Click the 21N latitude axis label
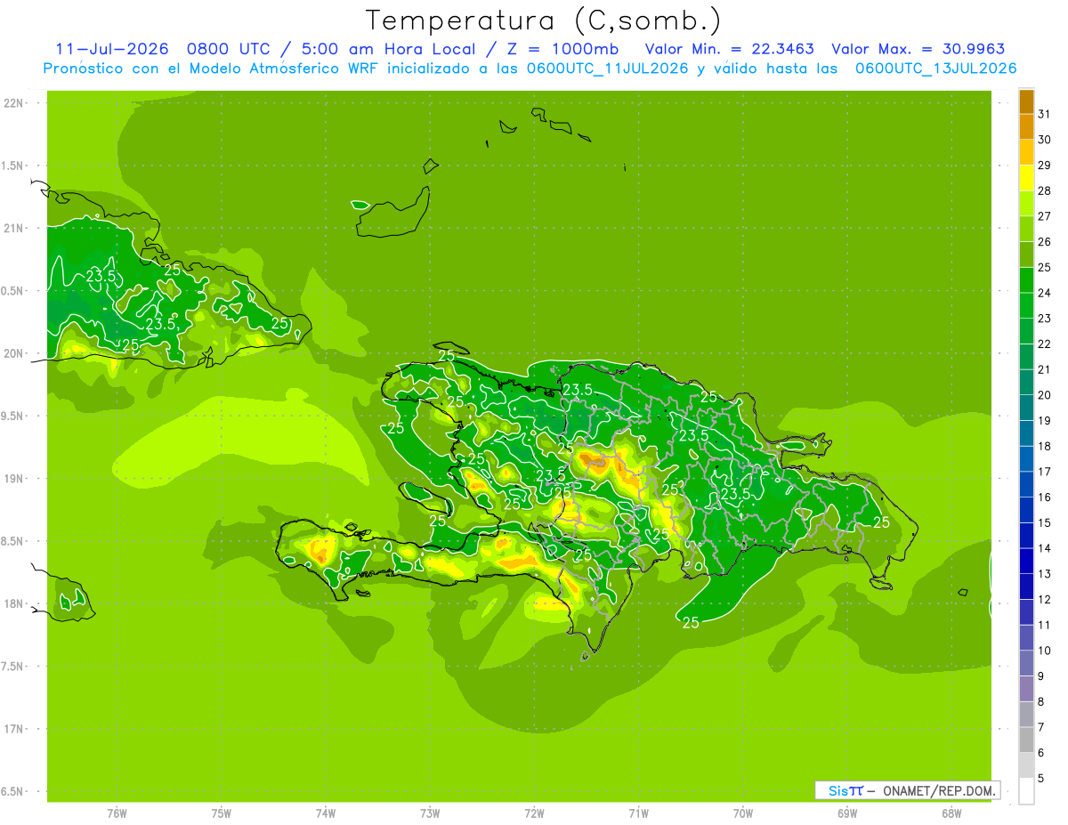 (x=14, y=228)
